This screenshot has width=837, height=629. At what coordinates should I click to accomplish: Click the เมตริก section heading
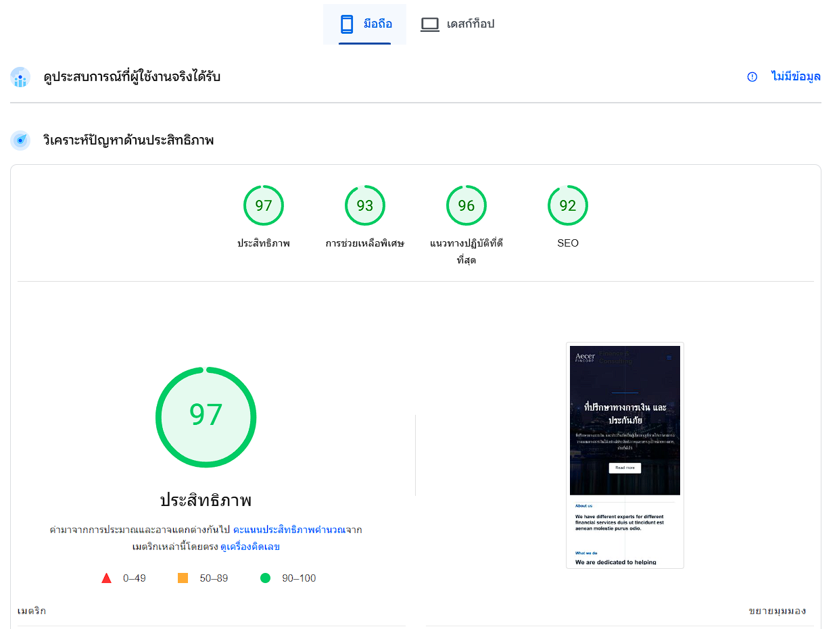pos(32,611)
